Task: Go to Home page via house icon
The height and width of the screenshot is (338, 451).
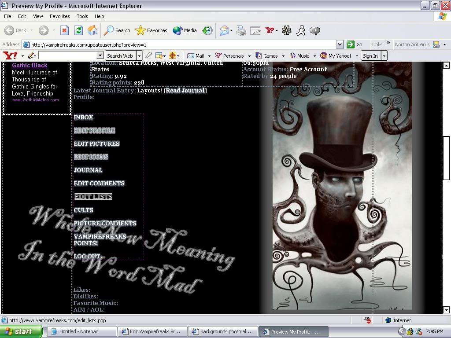Action: click(92, 30)
